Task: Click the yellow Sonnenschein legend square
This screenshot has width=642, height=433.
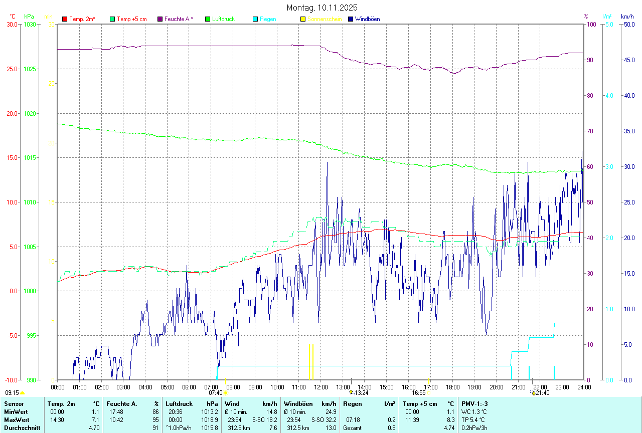Action: pos(303,19)
